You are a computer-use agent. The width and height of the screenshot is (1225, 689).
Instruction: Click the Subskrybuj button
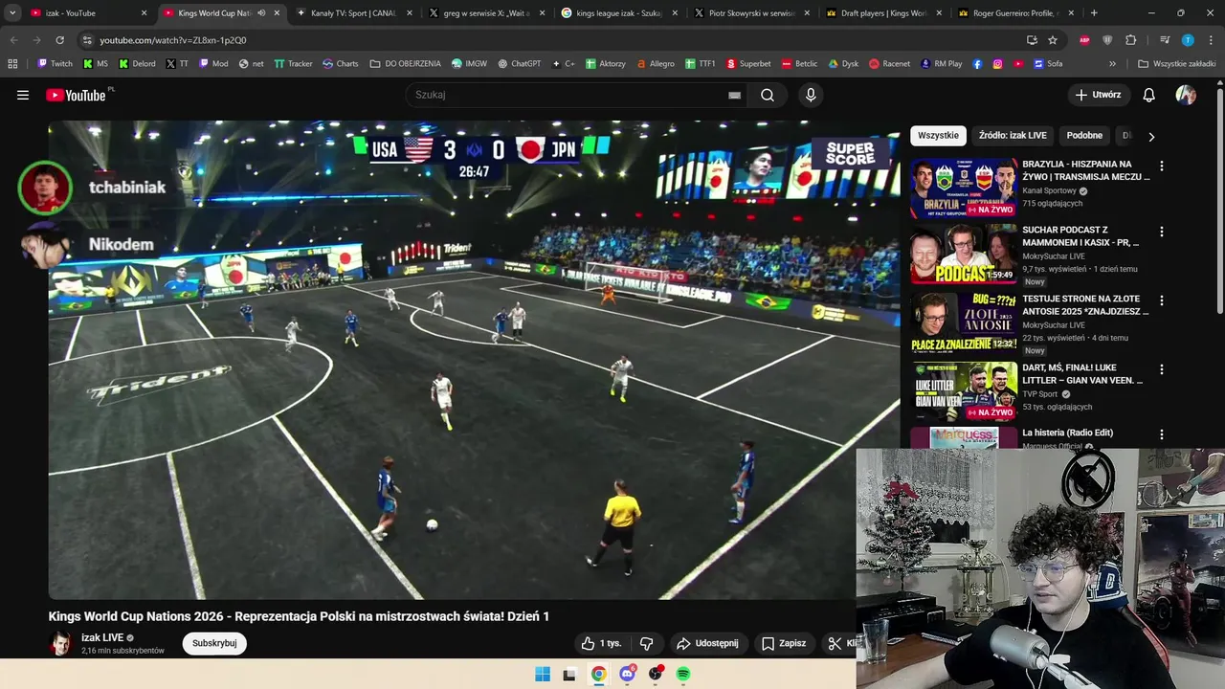[x=214, y=643]
